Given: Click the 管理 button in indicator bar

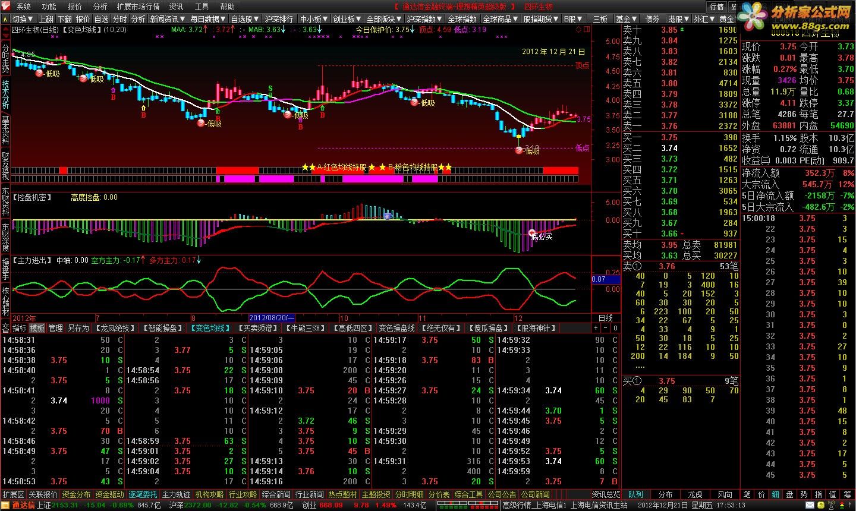Looking at the screenshot, I should tap(56, 328).
